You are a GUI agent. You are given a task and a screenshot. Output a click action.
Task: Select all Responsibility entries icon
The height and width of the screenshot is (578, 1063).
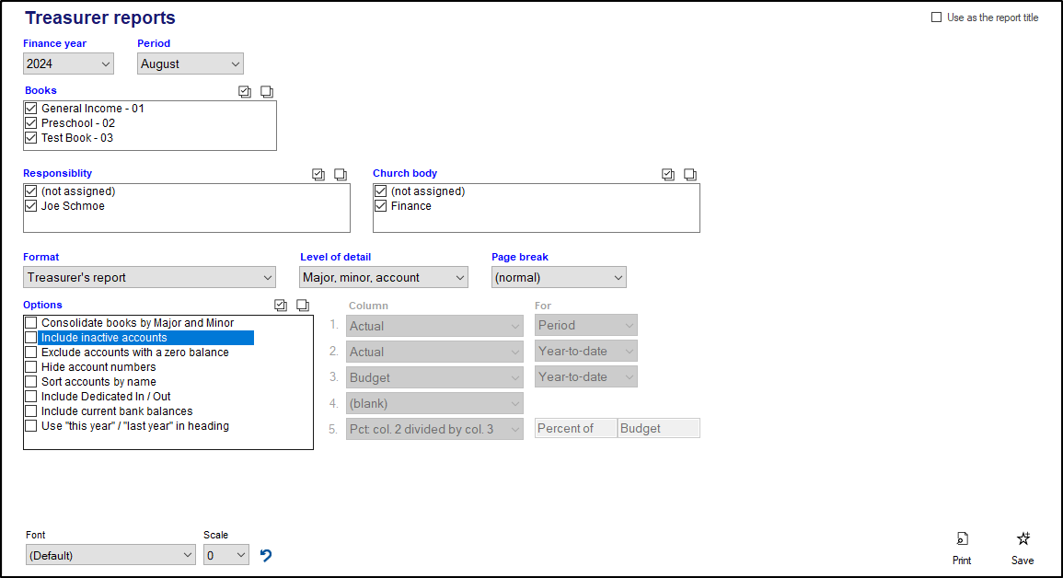click(318, 175)
